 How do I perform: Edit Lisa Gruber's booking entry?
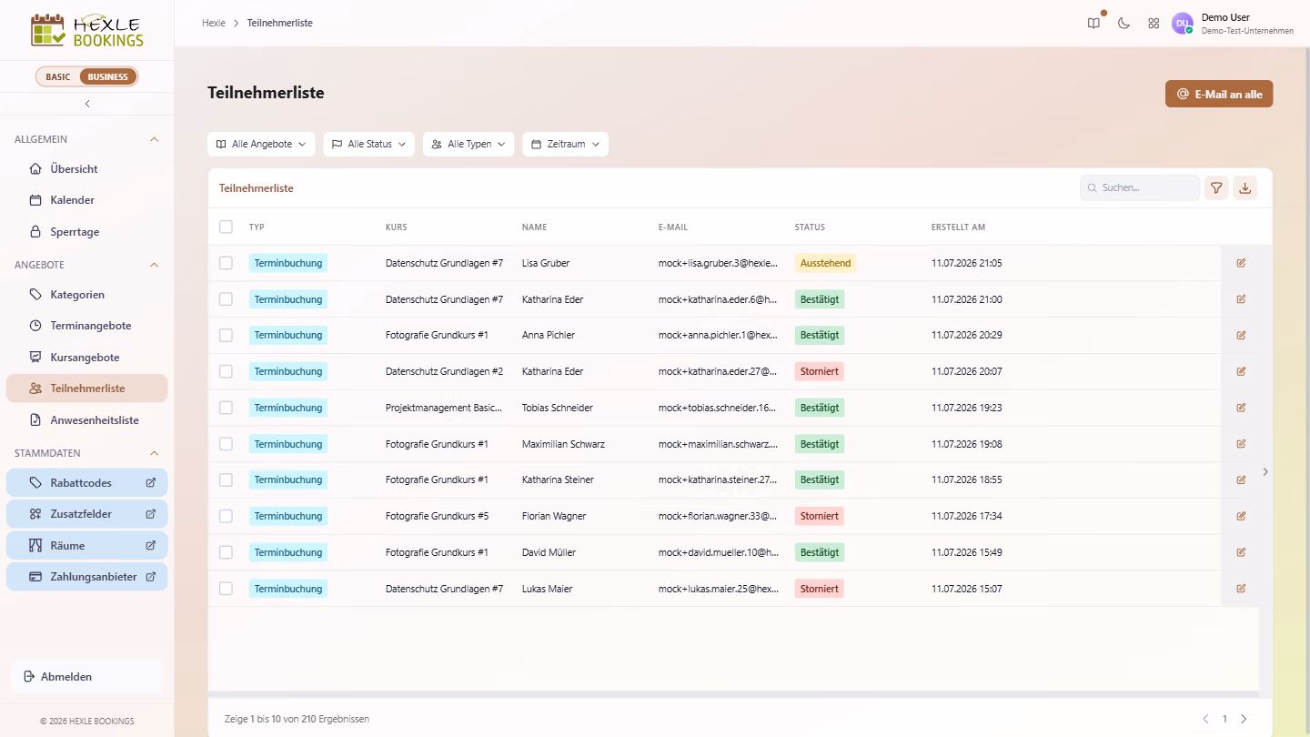point(1241,263)
